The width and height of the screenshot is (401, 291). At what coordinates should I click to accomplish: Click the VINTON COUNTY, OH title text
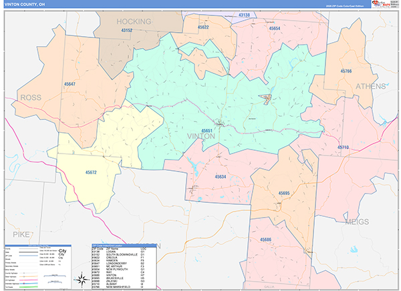25,5
